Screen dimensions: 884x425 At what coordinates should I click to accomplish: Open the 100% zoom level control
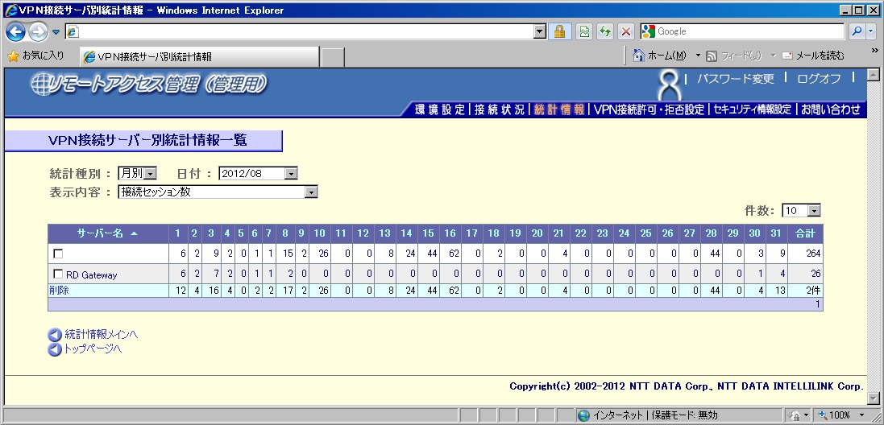click(842, 415)
